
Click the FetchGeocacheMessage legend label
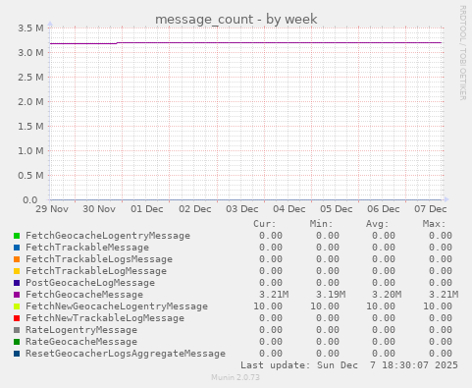(84, 295)
